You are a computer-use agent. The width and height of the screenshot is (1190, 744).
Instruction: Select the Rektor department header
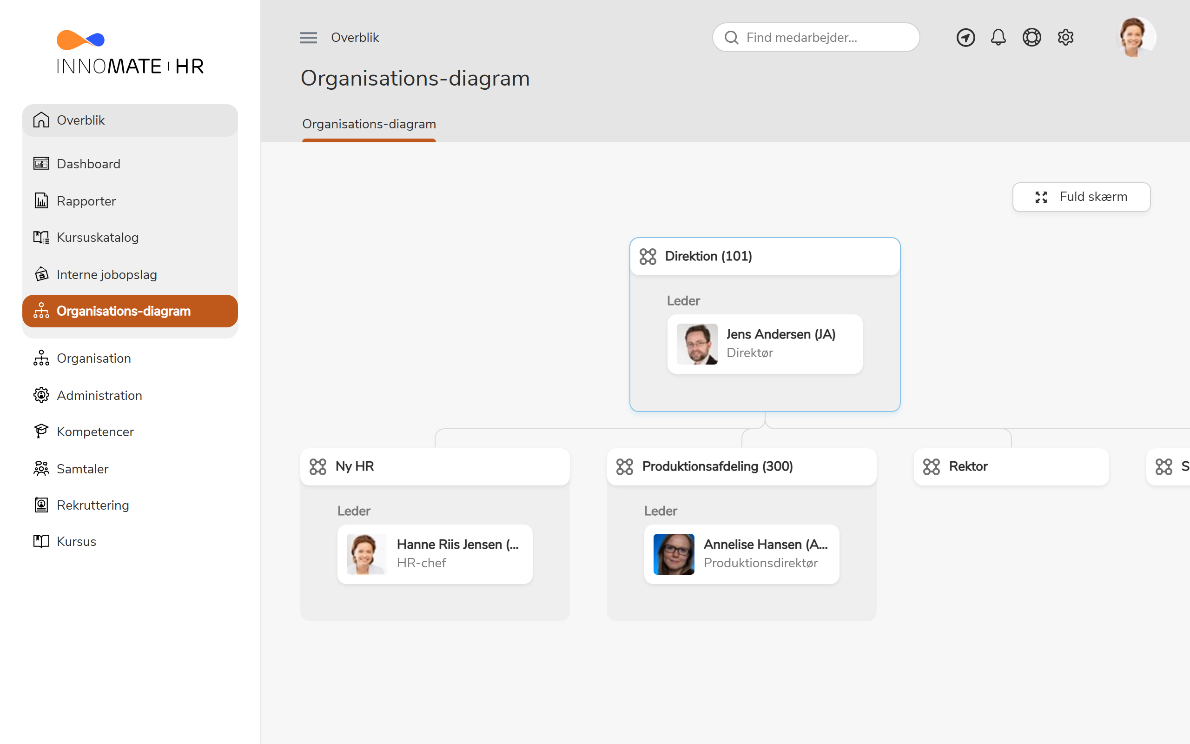point(1011,466)
